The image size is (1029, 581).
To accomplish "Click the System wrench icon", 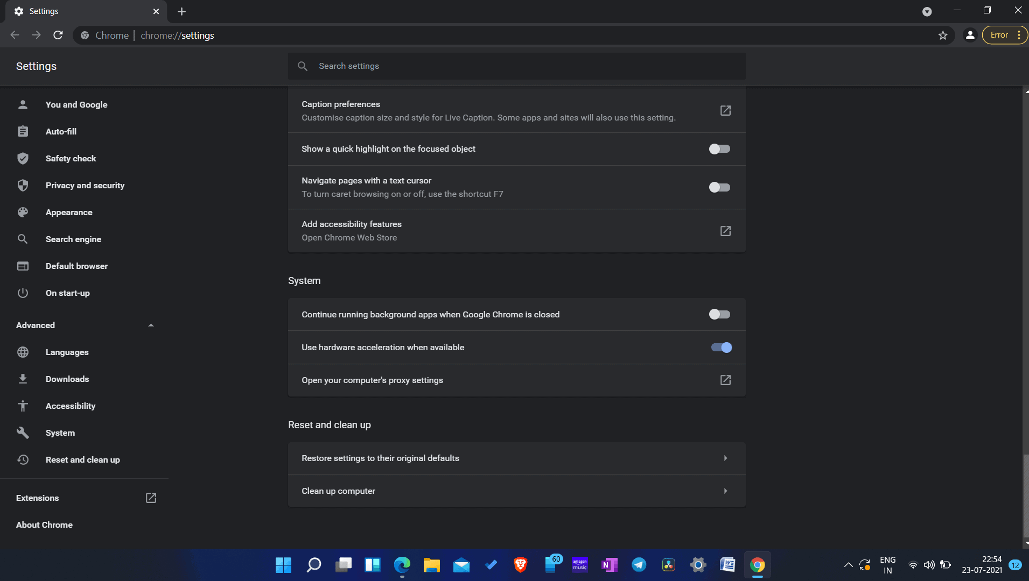I will click(23, 433).
